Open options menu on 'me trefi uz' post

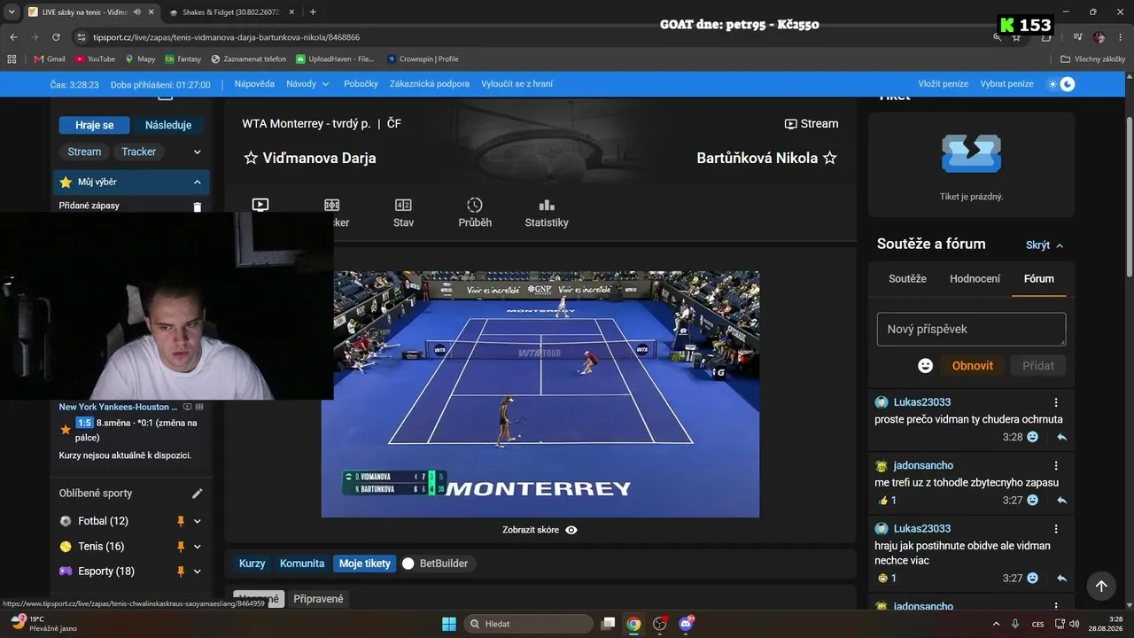click(x=1056, y=465)
